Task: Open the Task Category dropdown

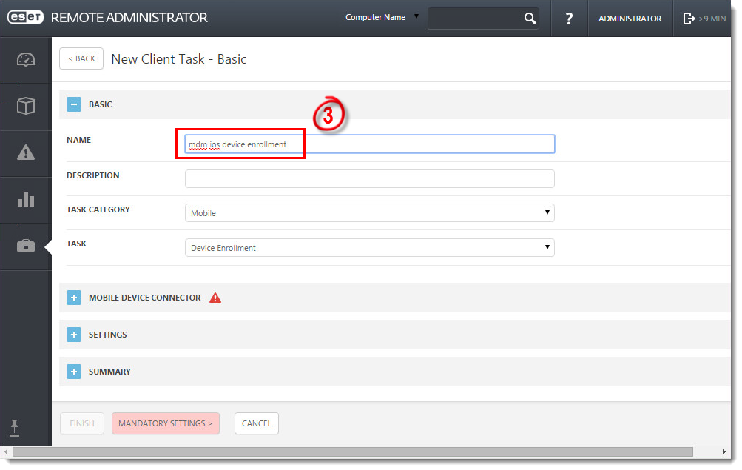Action: click(370, 213)
